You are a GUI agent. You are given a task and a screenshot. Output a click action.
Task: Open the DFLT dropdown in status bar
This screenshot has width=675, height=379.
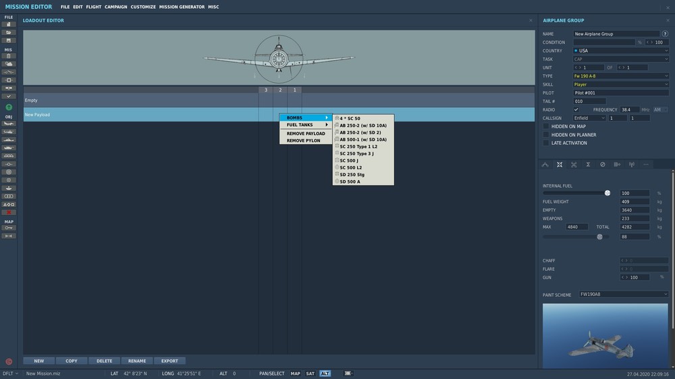pos(10,374)
